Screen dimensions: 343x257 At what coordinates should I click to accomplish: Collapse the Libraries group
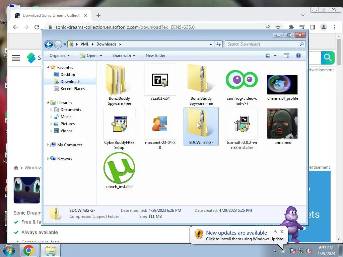click(x=48, y=102)
